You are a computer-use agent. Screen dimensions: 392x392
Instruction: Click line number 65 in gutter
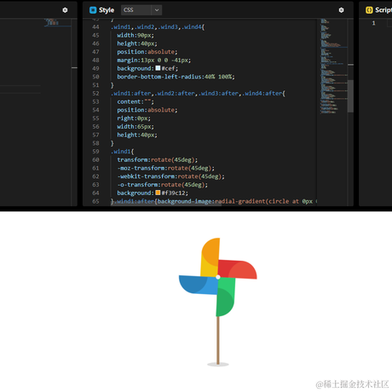click(95, 201)
